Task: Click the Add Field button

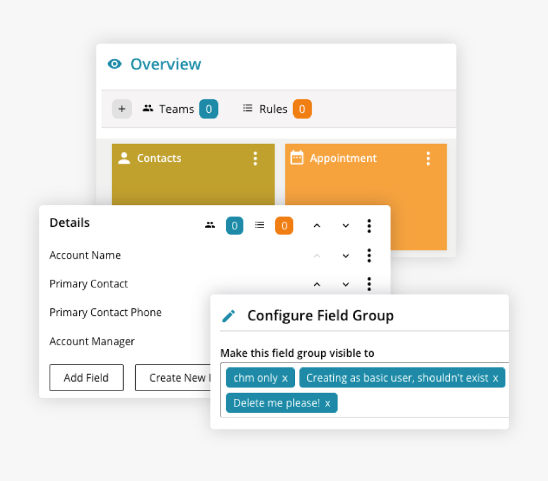Action: click(x=86, y=378)
